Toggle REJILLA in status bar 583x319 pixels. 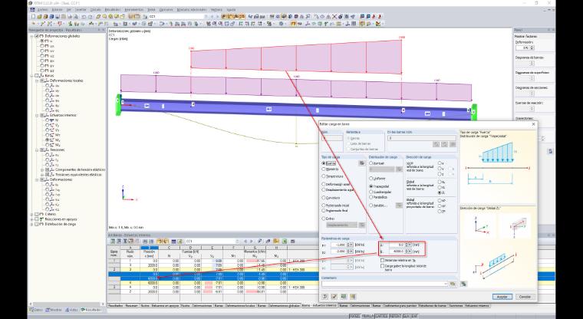click(x=367, y=316)
